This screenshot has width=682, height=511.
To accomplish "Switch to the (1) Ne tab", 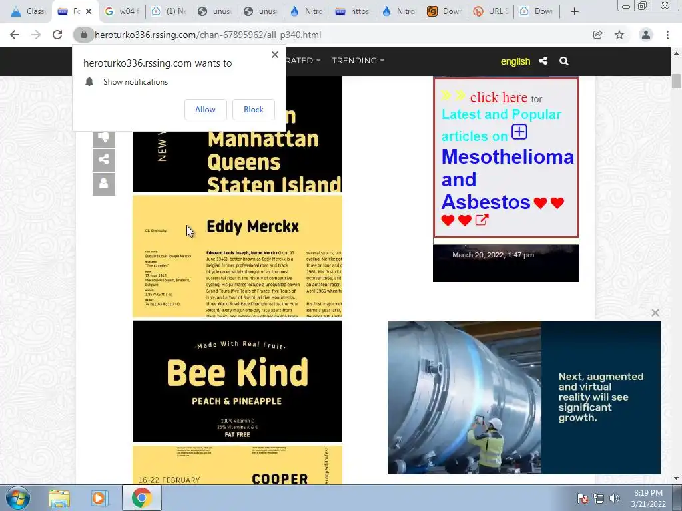I will [169, 11].
